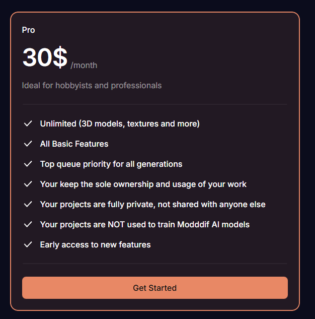
Task: Click the 'Ideal for hobbyists and professionals' subtitle
Action: coord(92,86)
